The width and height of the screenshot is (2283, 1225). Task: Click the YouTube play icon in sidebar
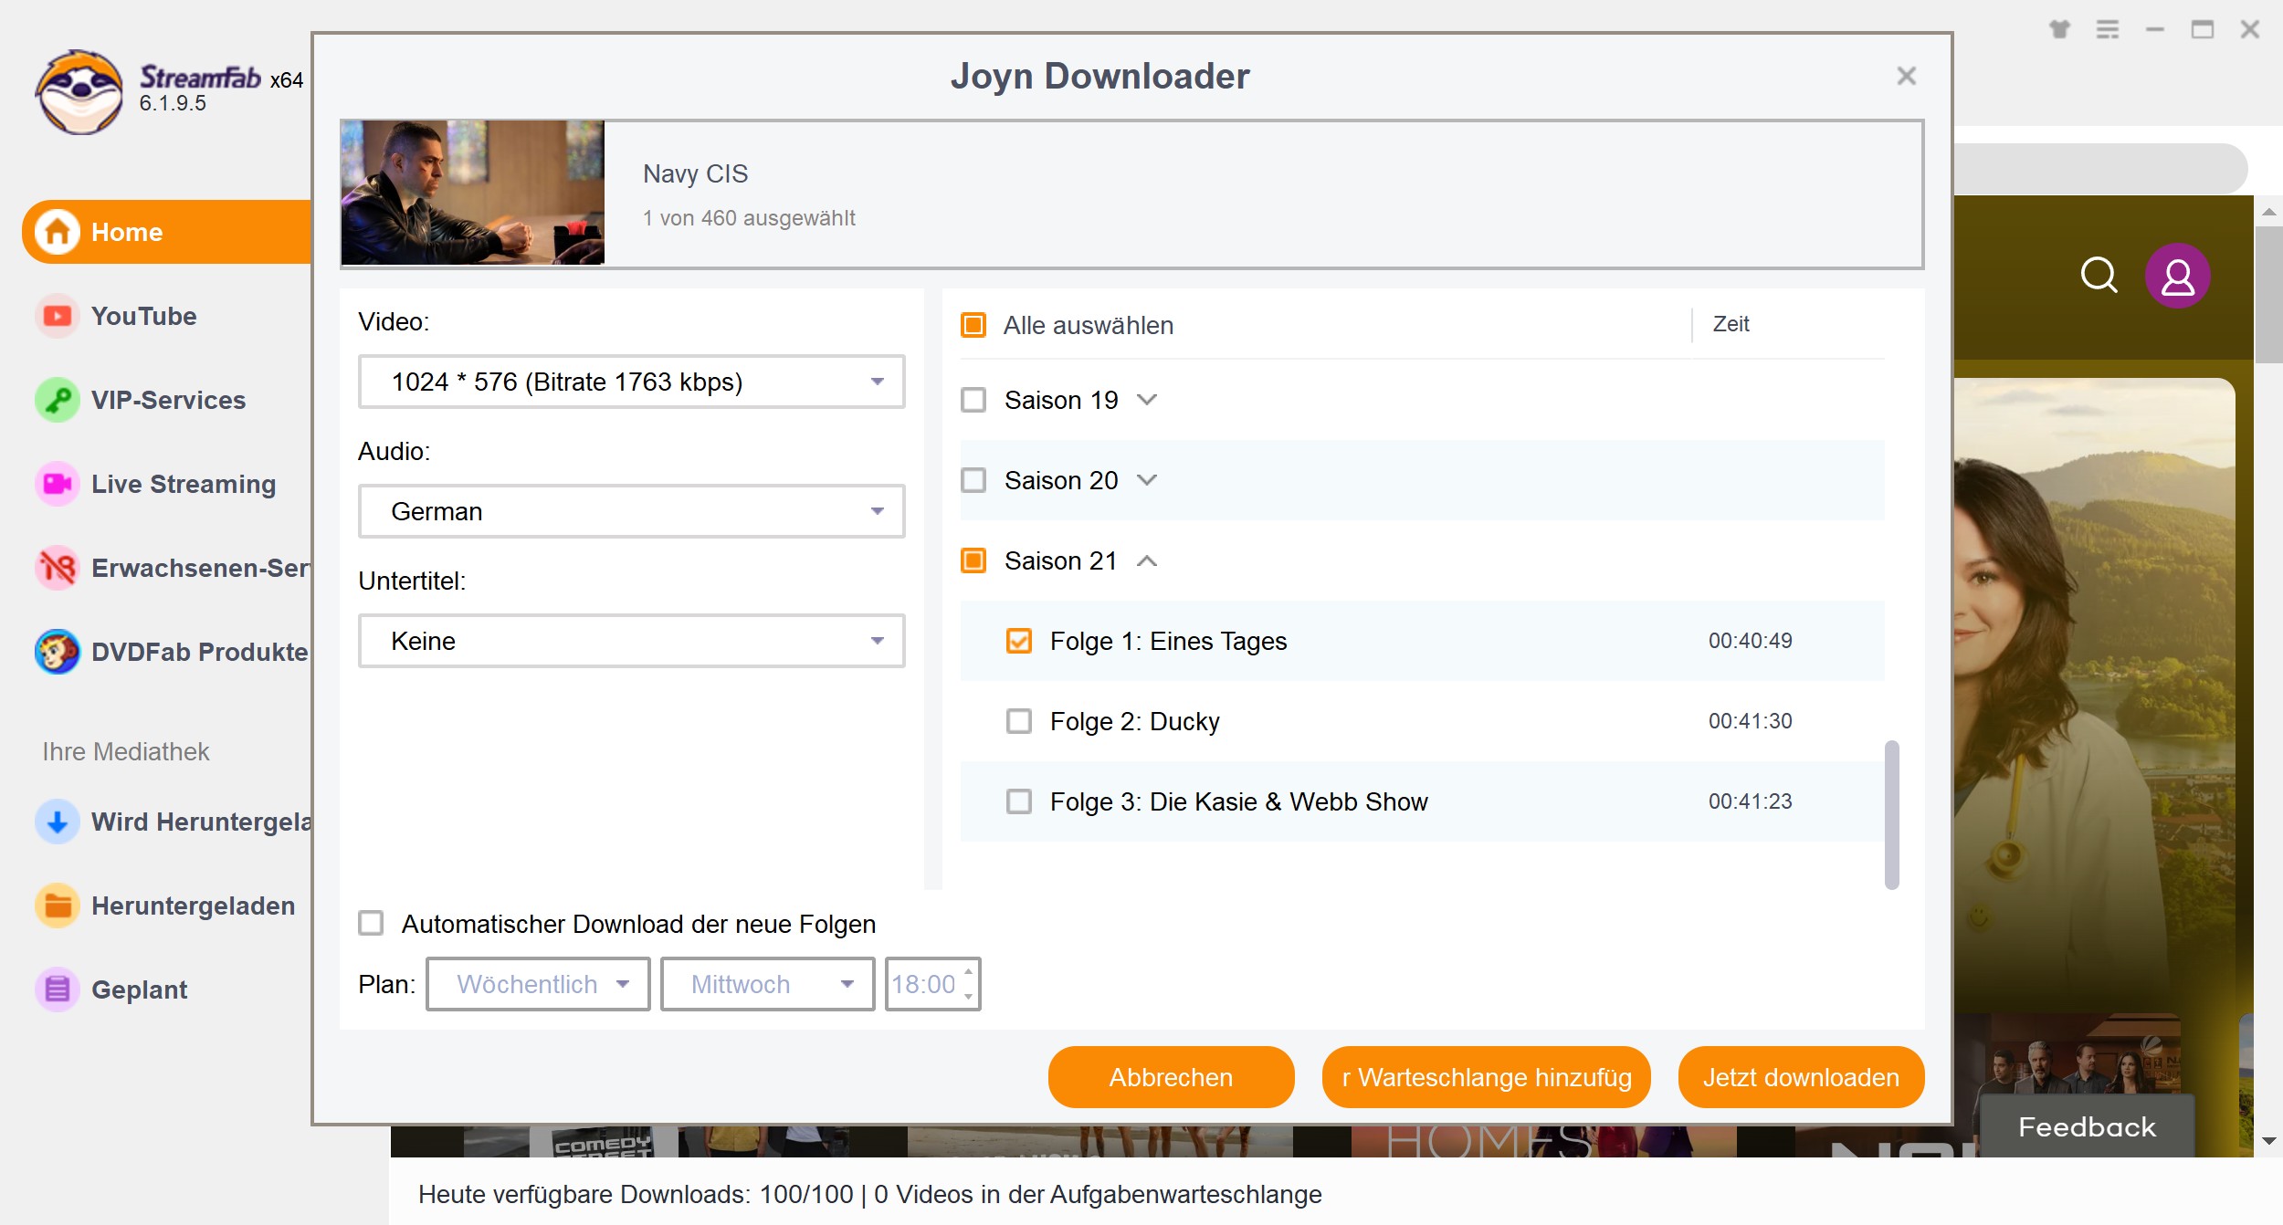(58, 316)
